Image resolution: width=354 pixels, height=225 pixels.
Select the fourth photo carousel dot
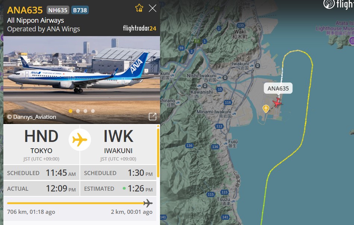[x=93, y=111]
